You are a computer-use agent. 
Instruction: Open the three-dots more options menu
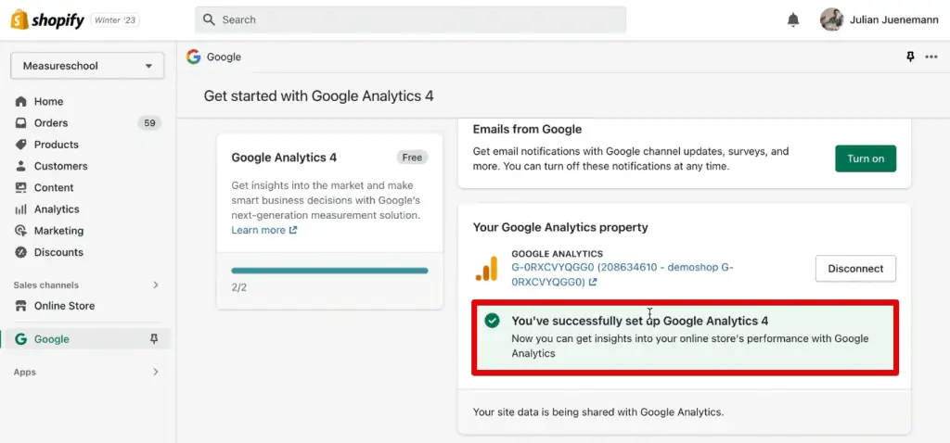tap(931, 57)
